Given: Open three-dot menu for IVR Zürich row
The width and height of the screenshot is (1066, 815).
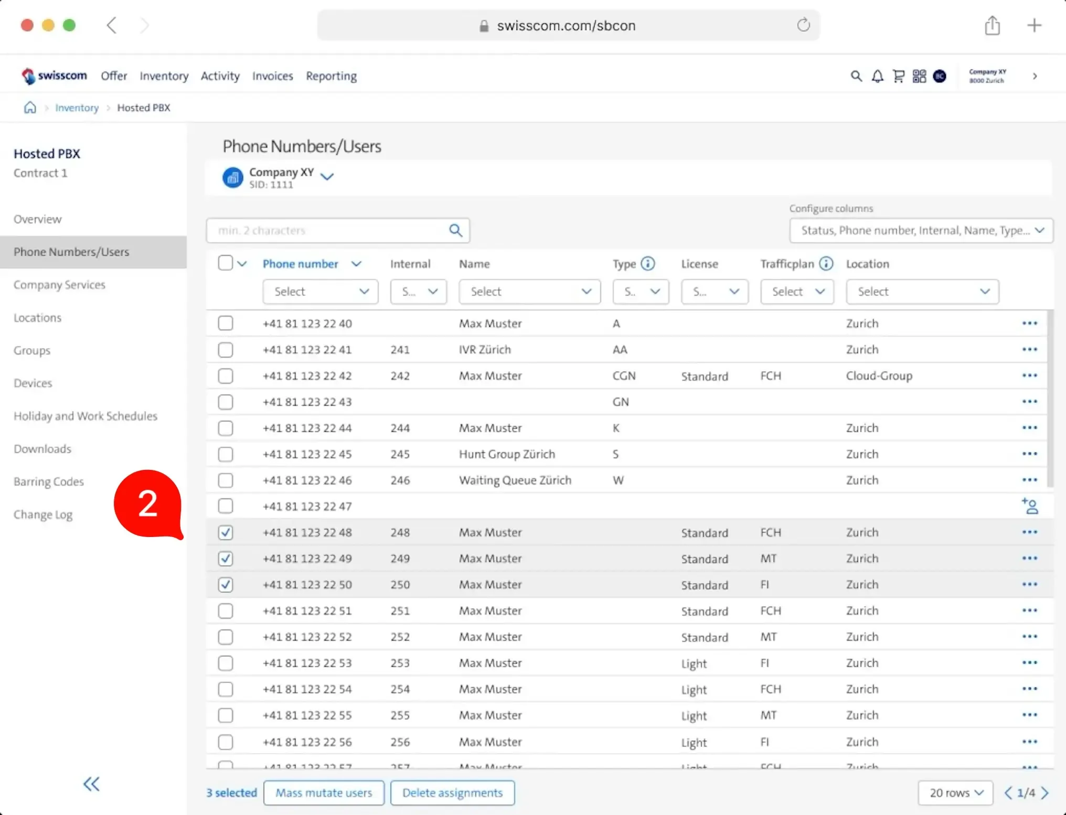Looking at the screenshot, I should point(1029,349).
